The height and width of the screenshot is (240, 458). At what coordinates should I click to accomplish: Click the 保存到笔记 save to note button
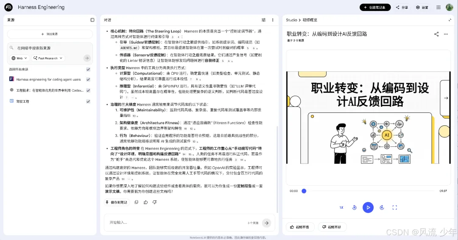[117, 202]
